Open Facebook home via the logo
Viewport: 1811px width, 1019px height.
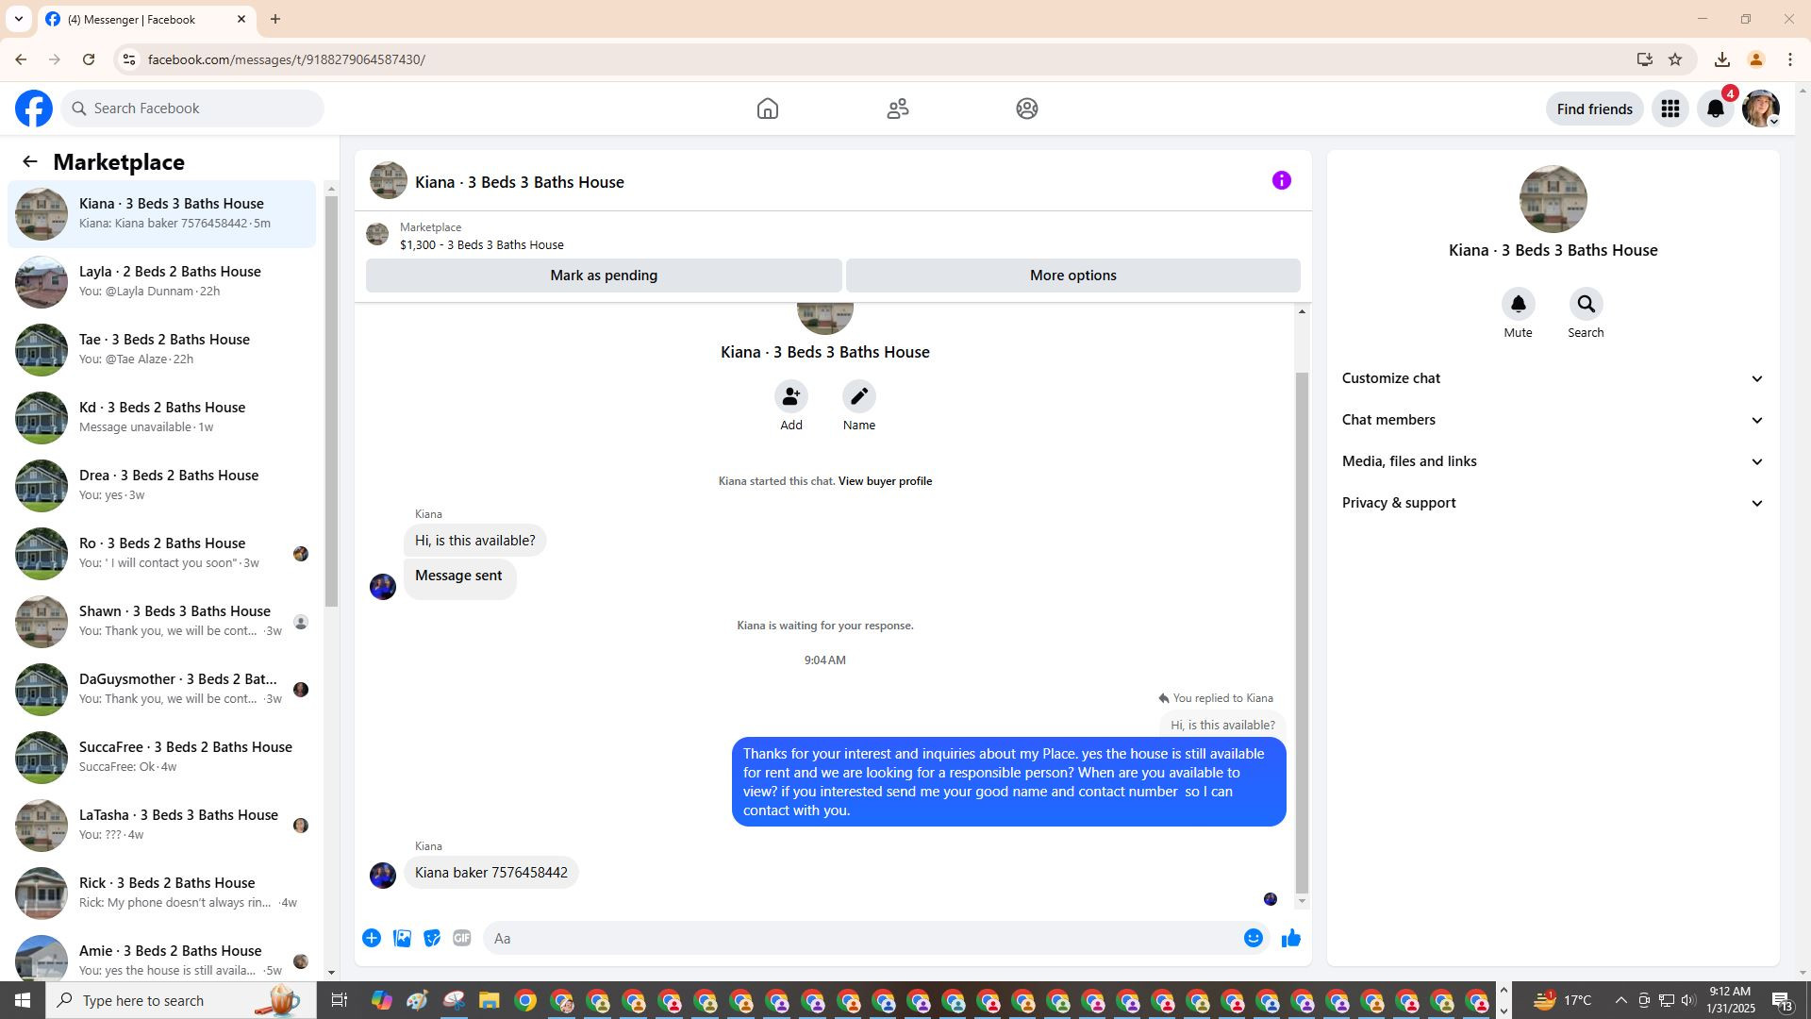tap(34, 109)
